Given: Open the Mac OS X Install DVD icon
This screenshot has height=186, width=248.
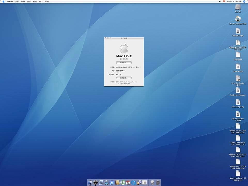Looking at the screenshot, I should pos(238,19).
